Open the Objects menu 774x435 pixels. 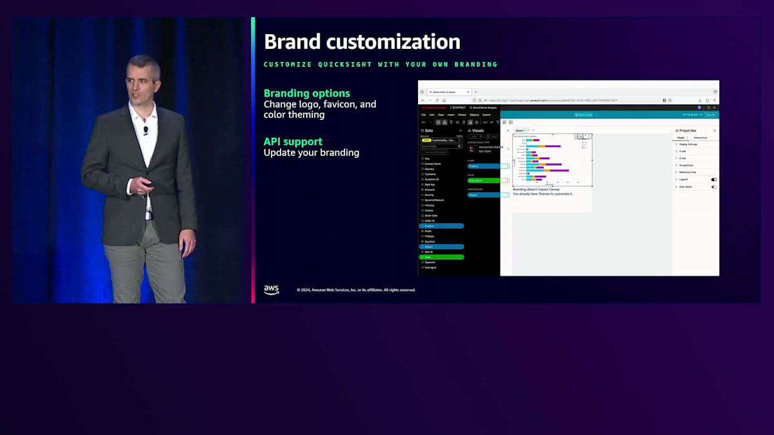(x=474, y=115)
